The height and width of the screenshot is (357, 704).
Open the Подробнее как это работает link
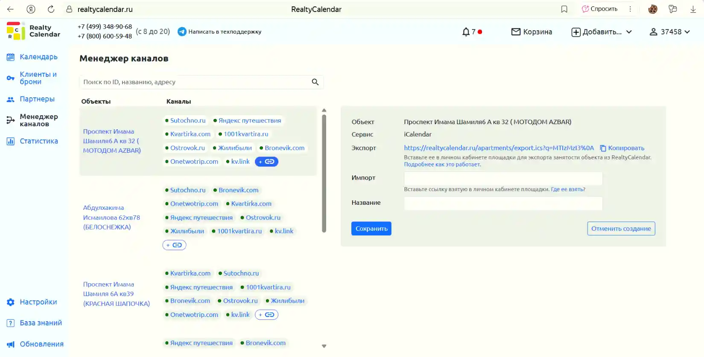(x=442, y=164)
